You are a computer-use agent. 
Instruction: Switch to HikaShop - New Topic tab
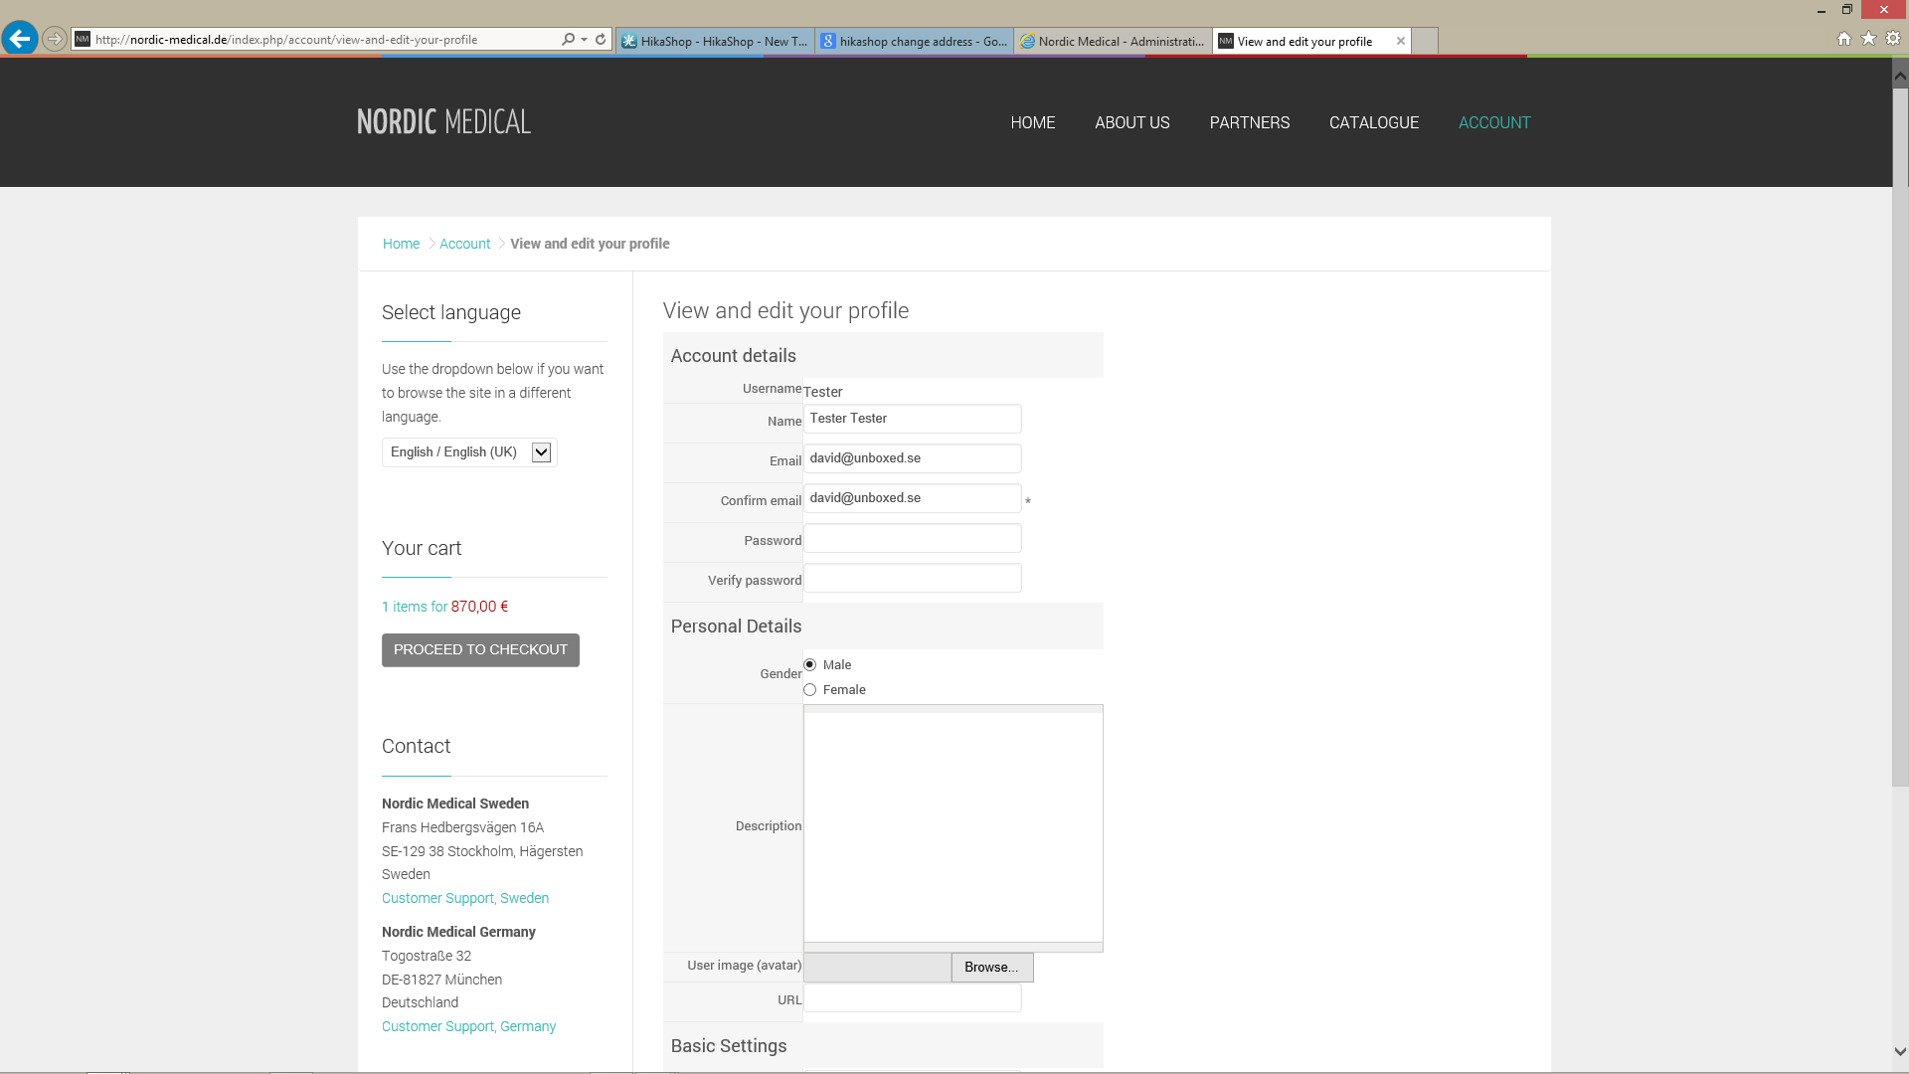715,41
